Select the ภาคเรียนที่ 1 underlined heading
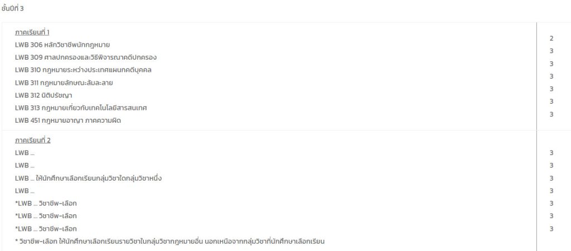Screen dimensions: 571x251 pyautogui.click(x=32, y=32)
